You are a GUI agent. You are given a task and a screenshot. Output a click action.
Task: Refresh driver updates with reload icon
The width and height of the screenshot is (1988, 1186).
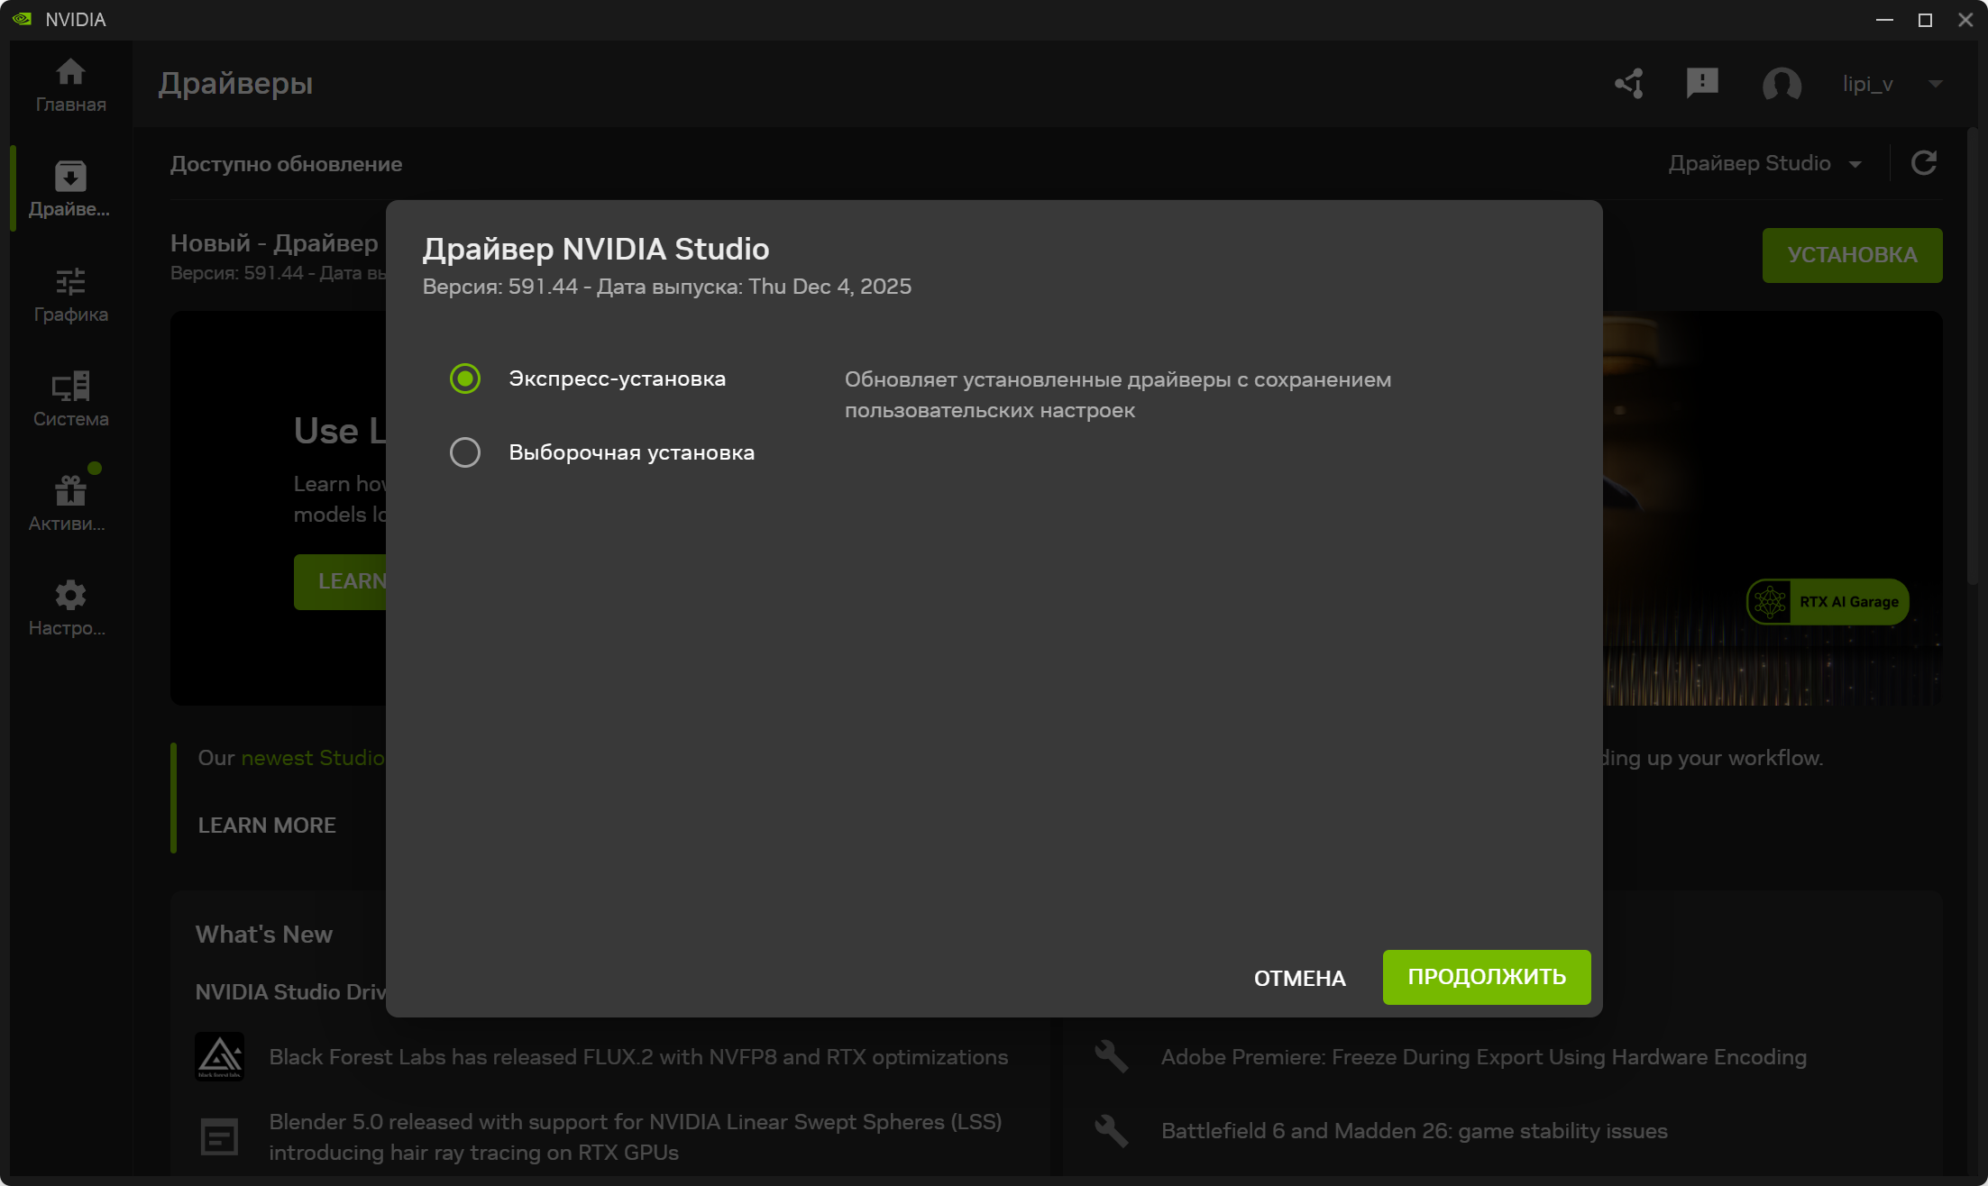click(x=1924, y=163)
